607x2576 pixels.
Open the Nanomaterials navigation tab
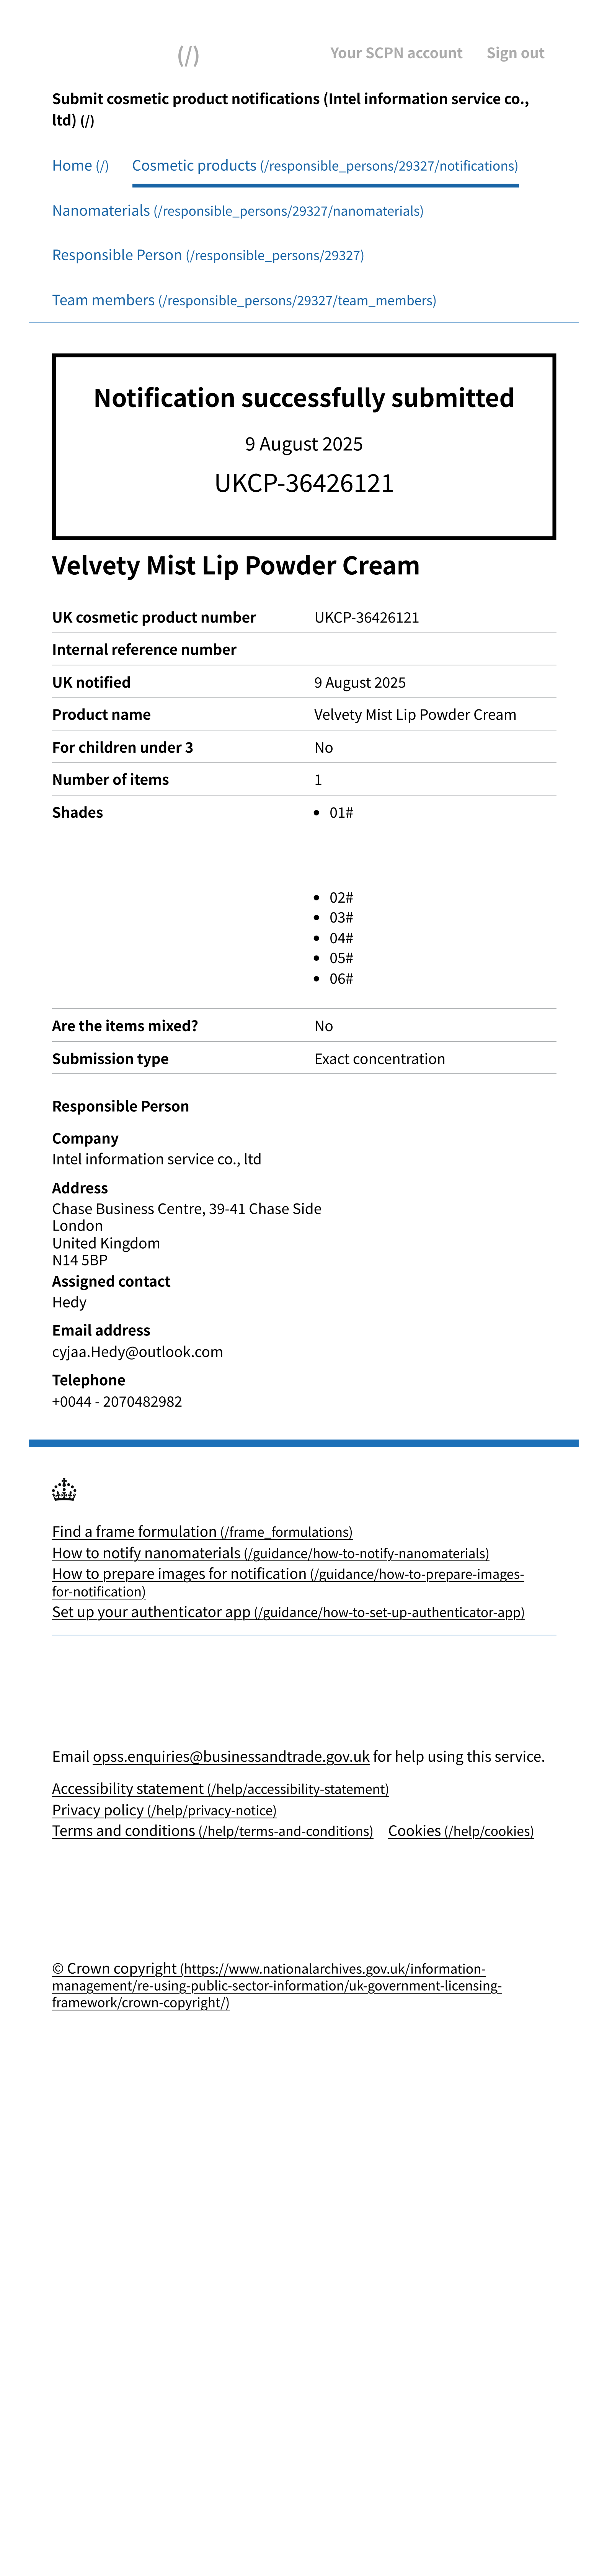point(237,211)
